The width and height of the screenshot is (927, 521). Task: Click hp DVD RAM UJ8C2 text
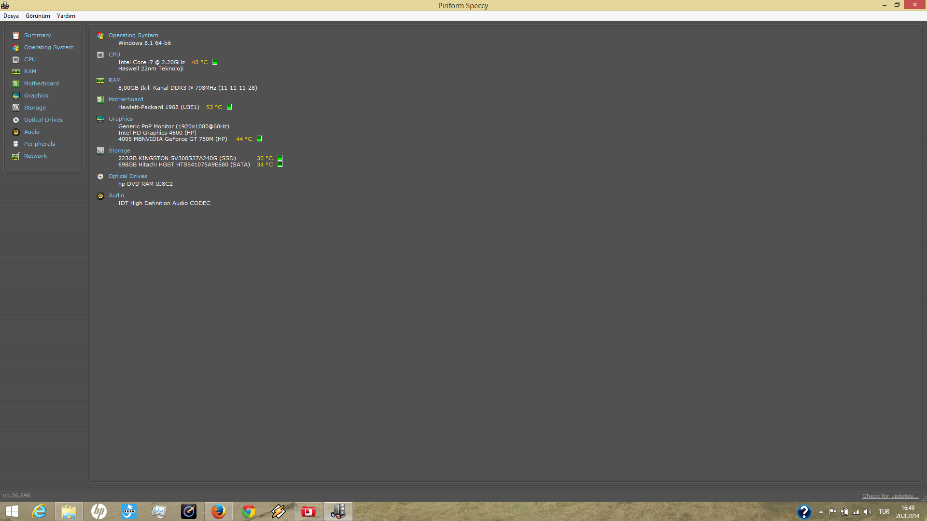pos(145,184)
